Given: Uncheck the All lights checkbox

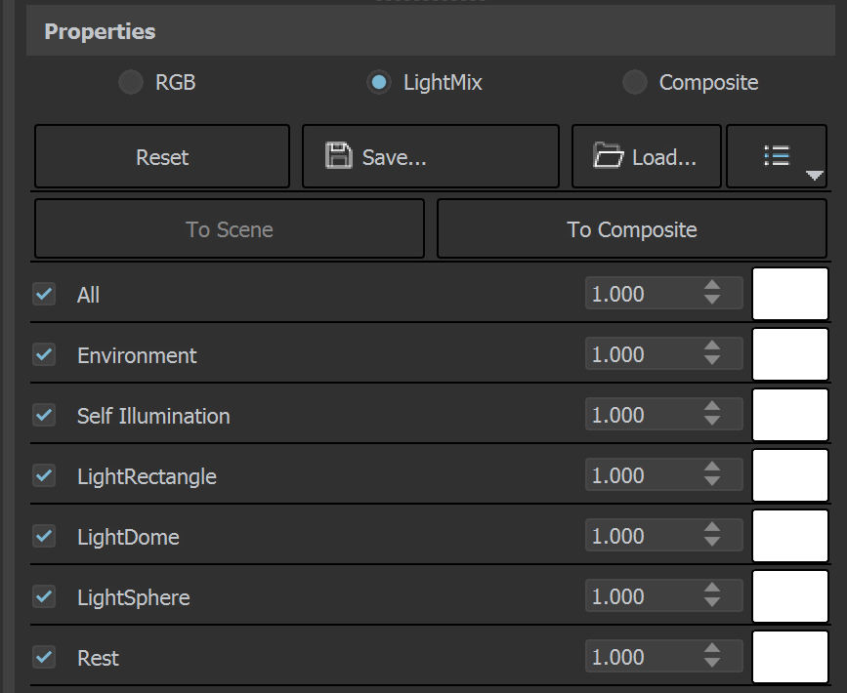Looking at the screenshot, I should [44, 294].
